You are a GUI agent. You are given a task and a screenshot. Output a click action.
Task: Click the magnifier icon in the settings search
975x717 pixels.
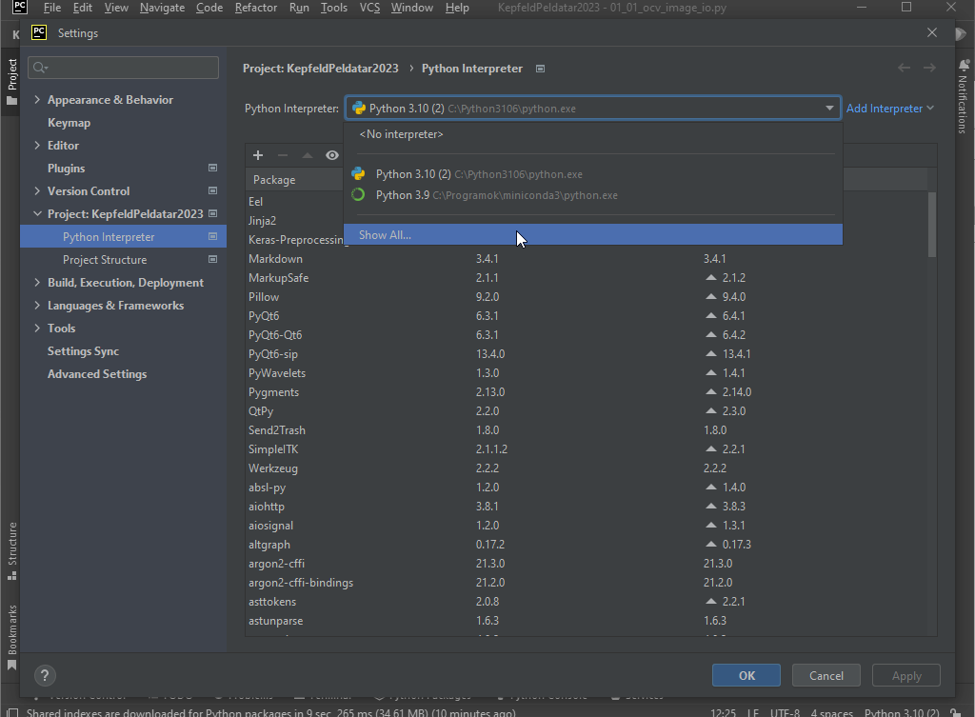[40, 68]
